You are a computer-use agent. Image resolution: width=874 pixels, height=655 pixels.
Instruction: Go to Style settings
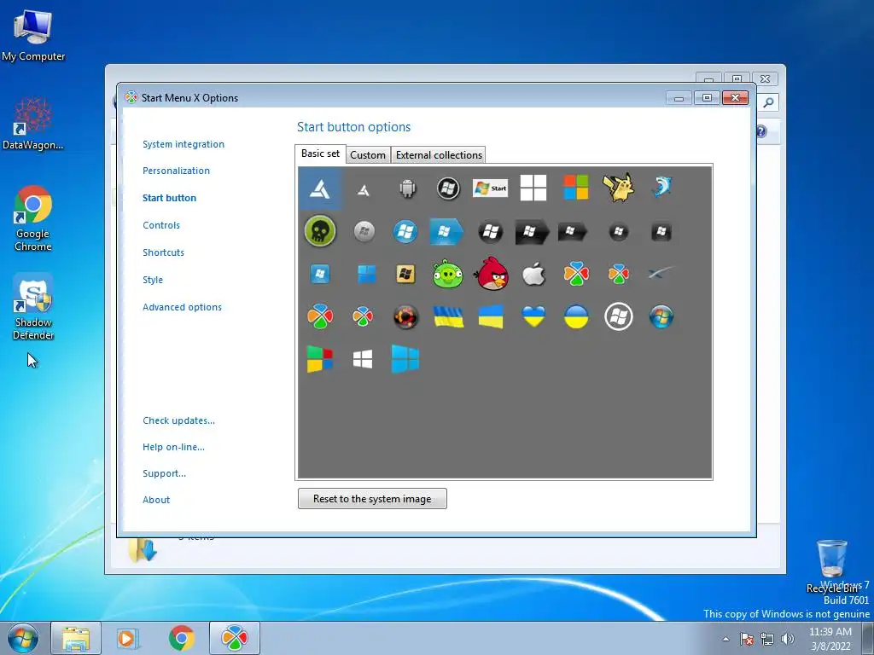click(x=153, y=280)
